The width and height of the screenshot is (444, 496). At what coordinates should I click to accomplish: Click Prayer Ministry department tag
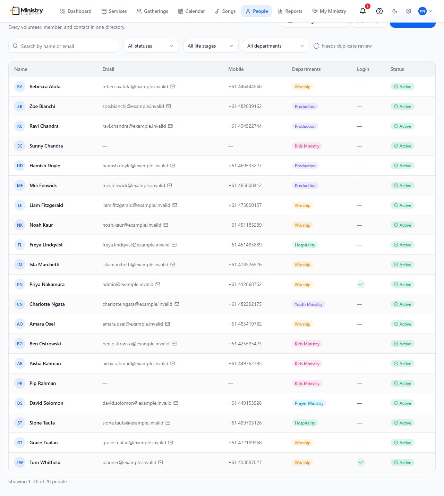pyautogui.click(x=309, y=403)
